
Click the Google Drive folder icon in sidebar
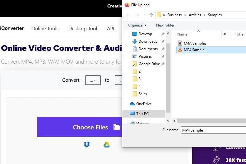(x=135, y=64)
